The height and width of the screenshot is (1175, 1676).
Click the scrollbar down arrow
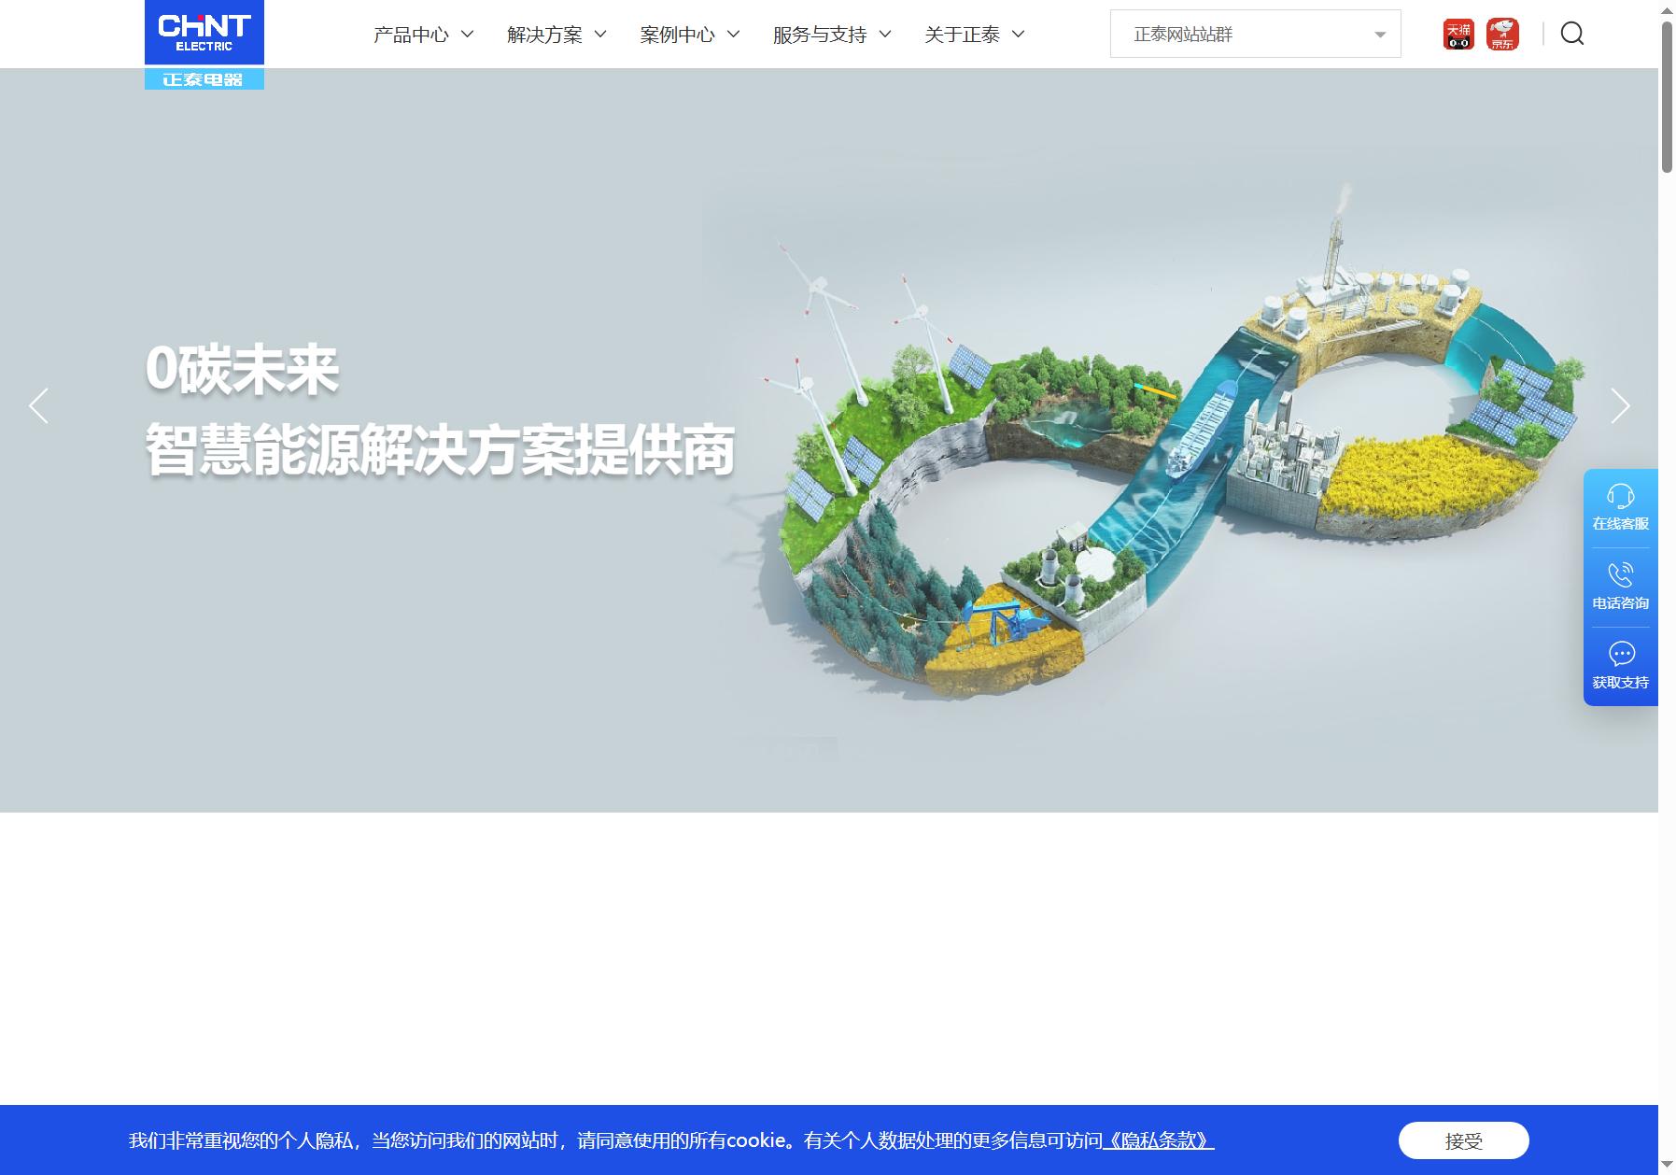[1667, 1166]
